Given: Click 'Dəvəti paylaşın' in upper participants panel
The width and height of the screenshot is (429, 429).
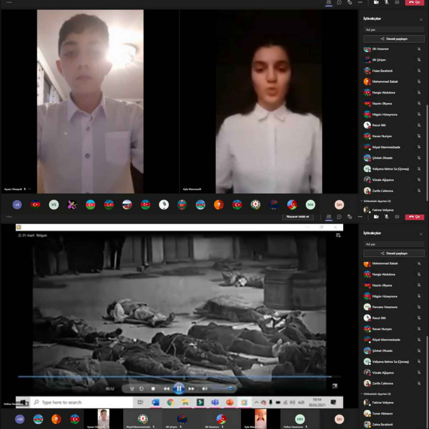Looking at the screenshot, I should coord(394,39).
